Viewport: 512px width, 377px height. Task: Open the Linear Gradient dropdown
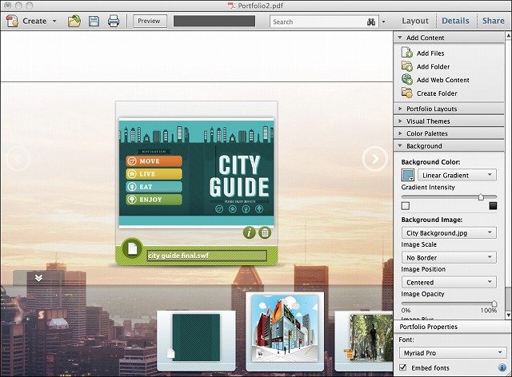457,175
